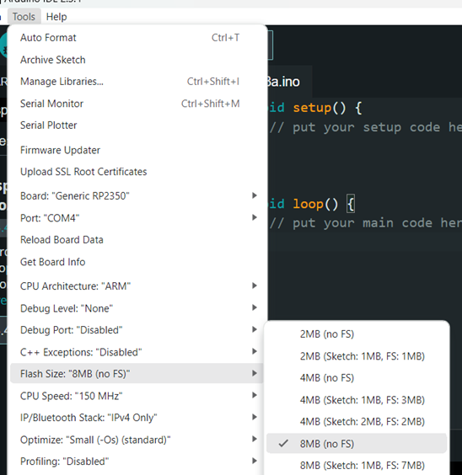
Task: Select 4MB (Sketch: 2MB, FS: 2MB)
Action: pos(357,422)
